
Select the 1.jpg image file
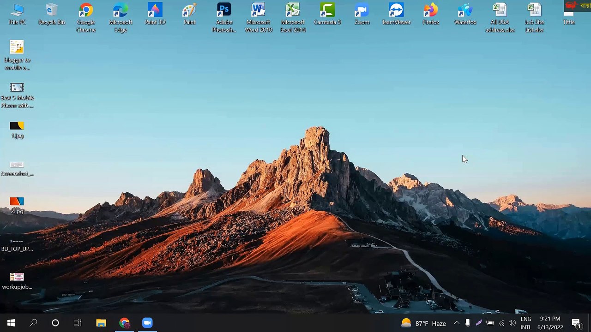pos(17,130)
